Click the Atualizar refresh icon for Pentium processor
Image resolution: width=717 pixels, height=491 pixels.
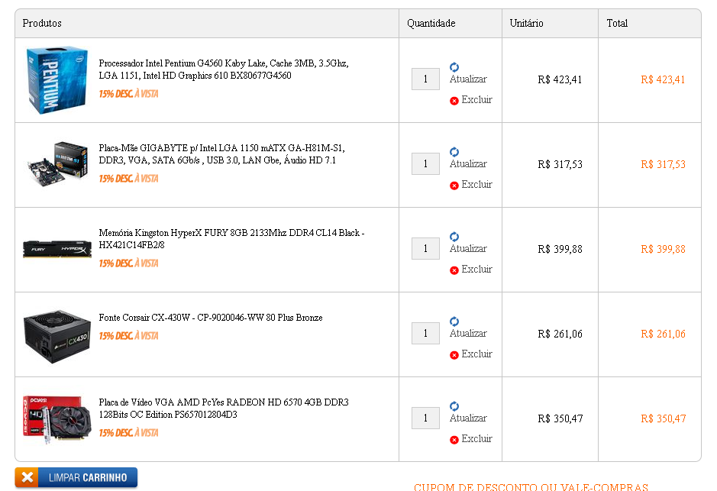454,67
